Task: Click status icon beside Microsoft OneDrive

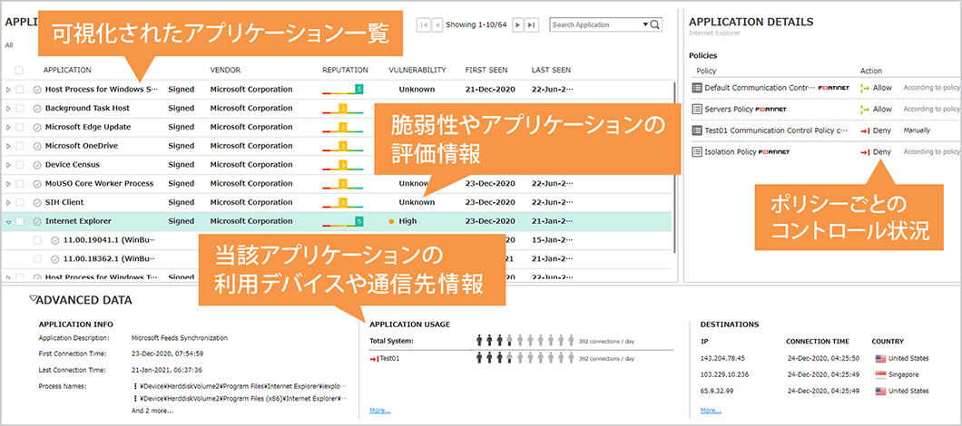Action: [x=37, y=146]
